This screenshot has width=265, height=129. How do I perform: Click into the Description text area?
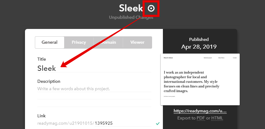(x=94, y=96)
